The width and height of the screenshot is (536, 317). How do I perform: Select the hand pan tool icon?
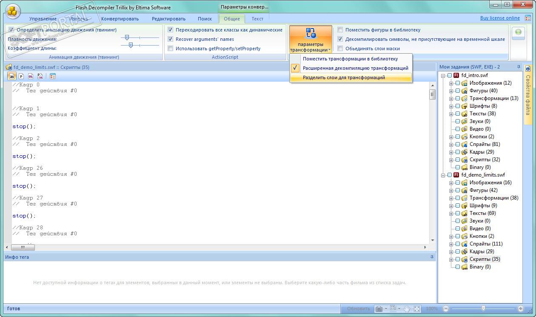tap(407, 308)
